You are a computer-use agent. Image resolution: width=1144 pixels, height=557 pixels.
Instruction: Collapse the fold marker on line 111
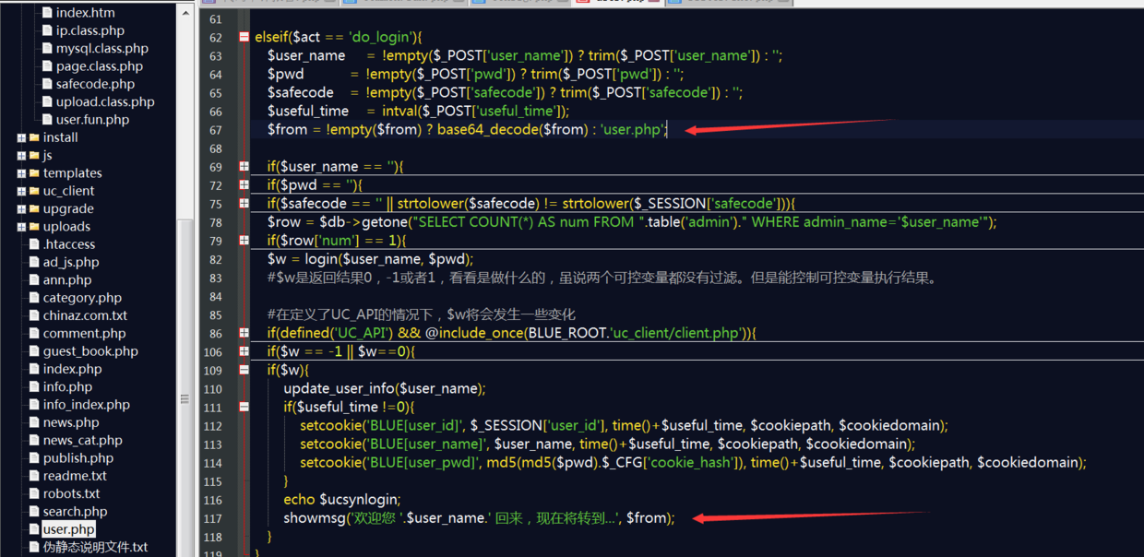[244, 407]
